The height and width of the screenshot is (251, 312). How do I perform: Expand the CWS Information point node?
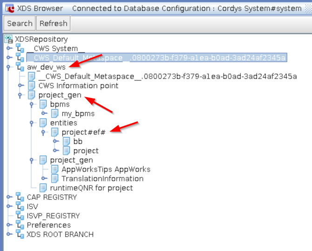click(x=21, y=86)
